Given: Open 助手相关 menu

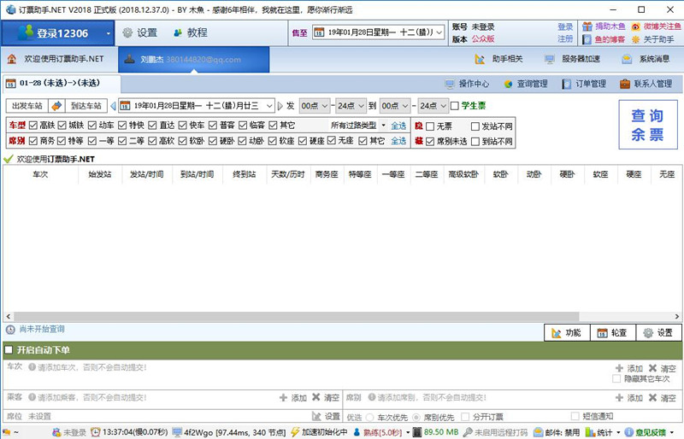Looking at the screenshot, I should [498, 59].
